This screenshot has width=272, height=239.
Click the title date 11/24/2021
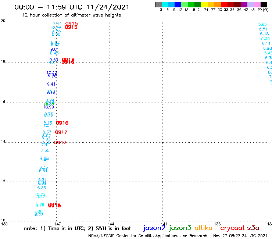pyautogui.click(x=108, y=7)
